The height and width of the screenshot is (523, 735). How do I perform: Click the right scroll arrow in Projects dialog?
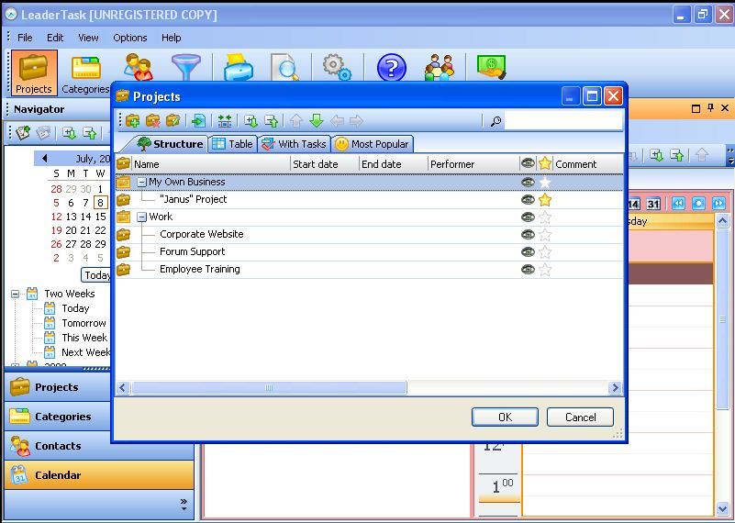click(x=615, y=387)
